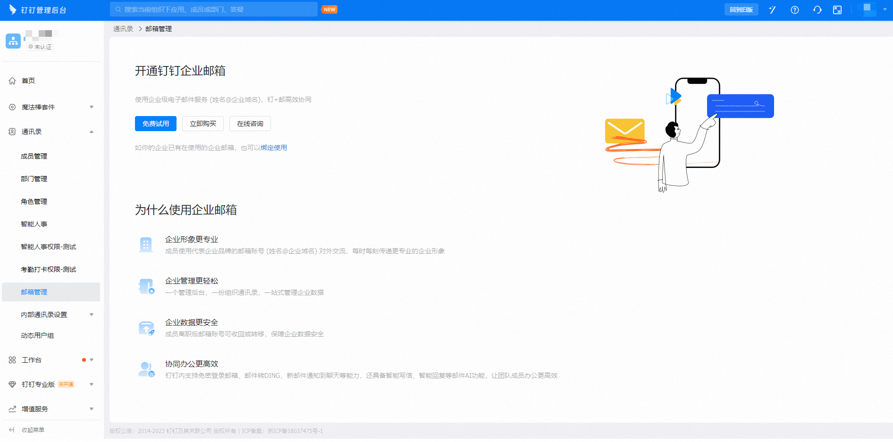
Task: Click the 增值服务 chart icon
Action: tap(12, 409)
